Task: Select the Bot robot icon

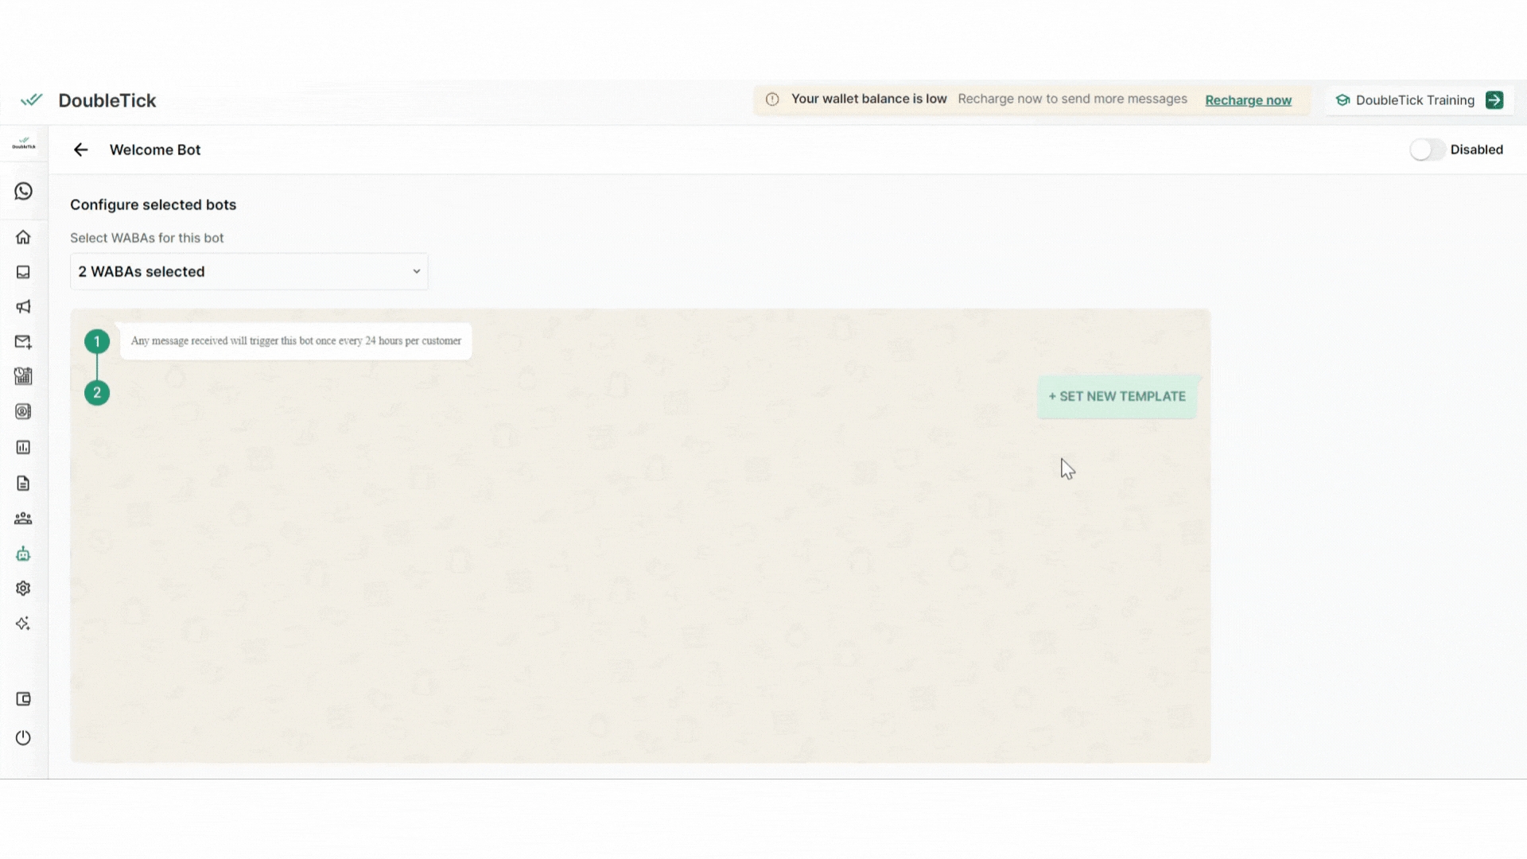Action: (23, 554)
